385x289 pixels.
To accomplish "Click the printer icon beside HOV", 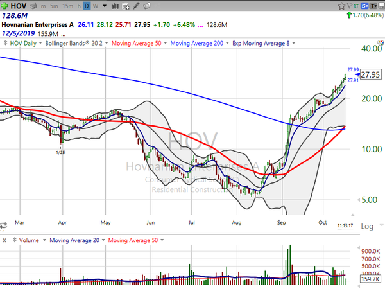I will pos(33,6).
